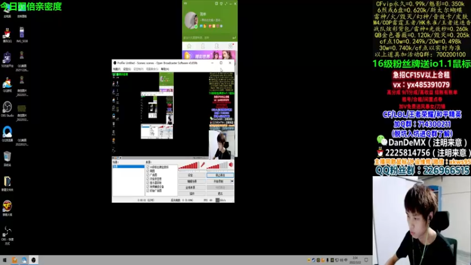Viewport: 471px width, 265px height.
Task: Click the QQ browser icon in the taskbar
Action: coord(24,260)
